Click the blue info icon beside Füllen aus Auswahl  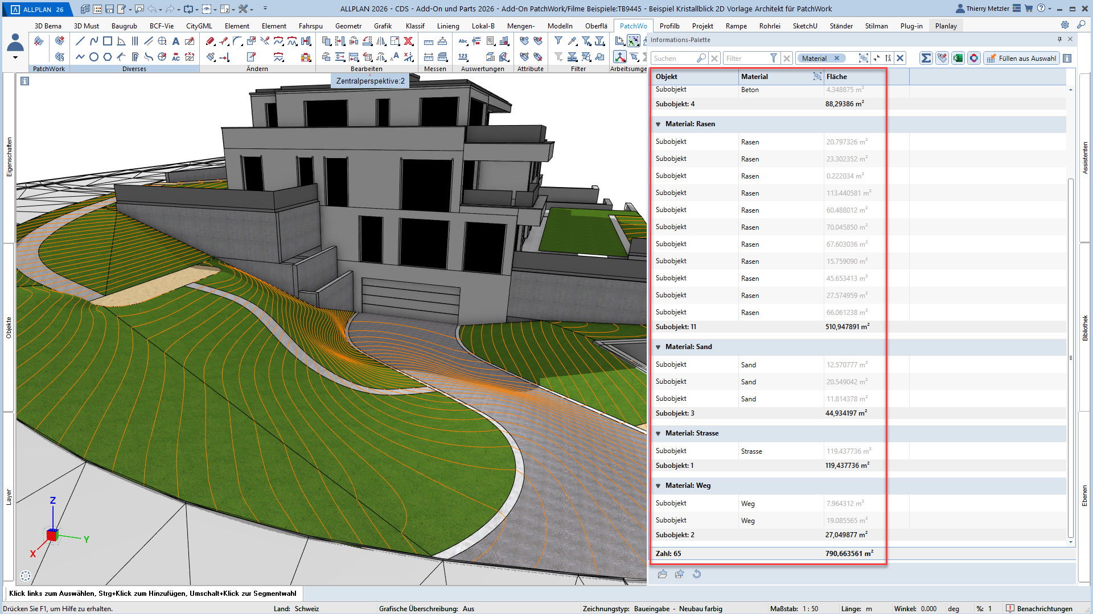click(x=1067, y=58)
